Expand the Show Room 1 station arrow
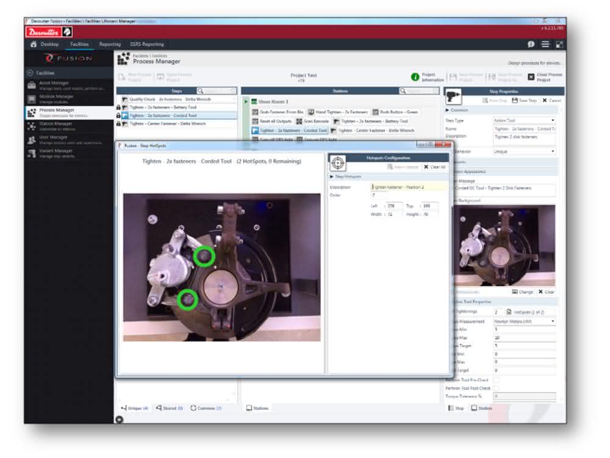This screenshot has height=458, width=610. pyautogui.click(x=246, y=101)
